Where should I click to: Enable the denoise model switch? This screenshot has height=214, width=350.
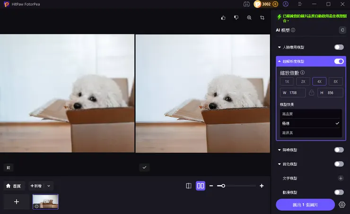[339, 150]
